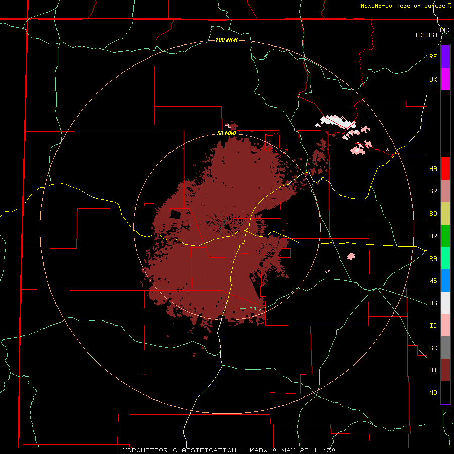The image size is (454, 454).
Task: Click the HA red legend swatch
Action: [x=445, y=168]
